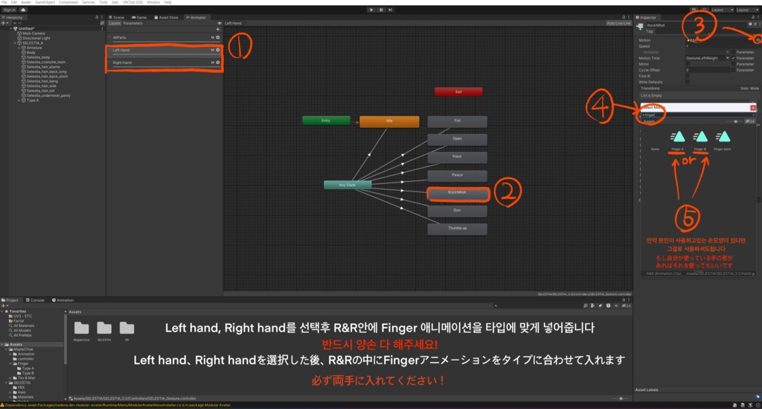Open the Inspector preset settings icon
This screenshot has width=762, height=409.
tap(755, 25)
